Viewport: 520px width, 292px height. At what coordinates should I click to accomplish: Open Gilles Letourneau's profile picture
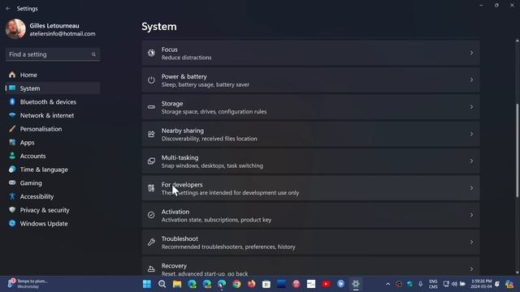15,29
